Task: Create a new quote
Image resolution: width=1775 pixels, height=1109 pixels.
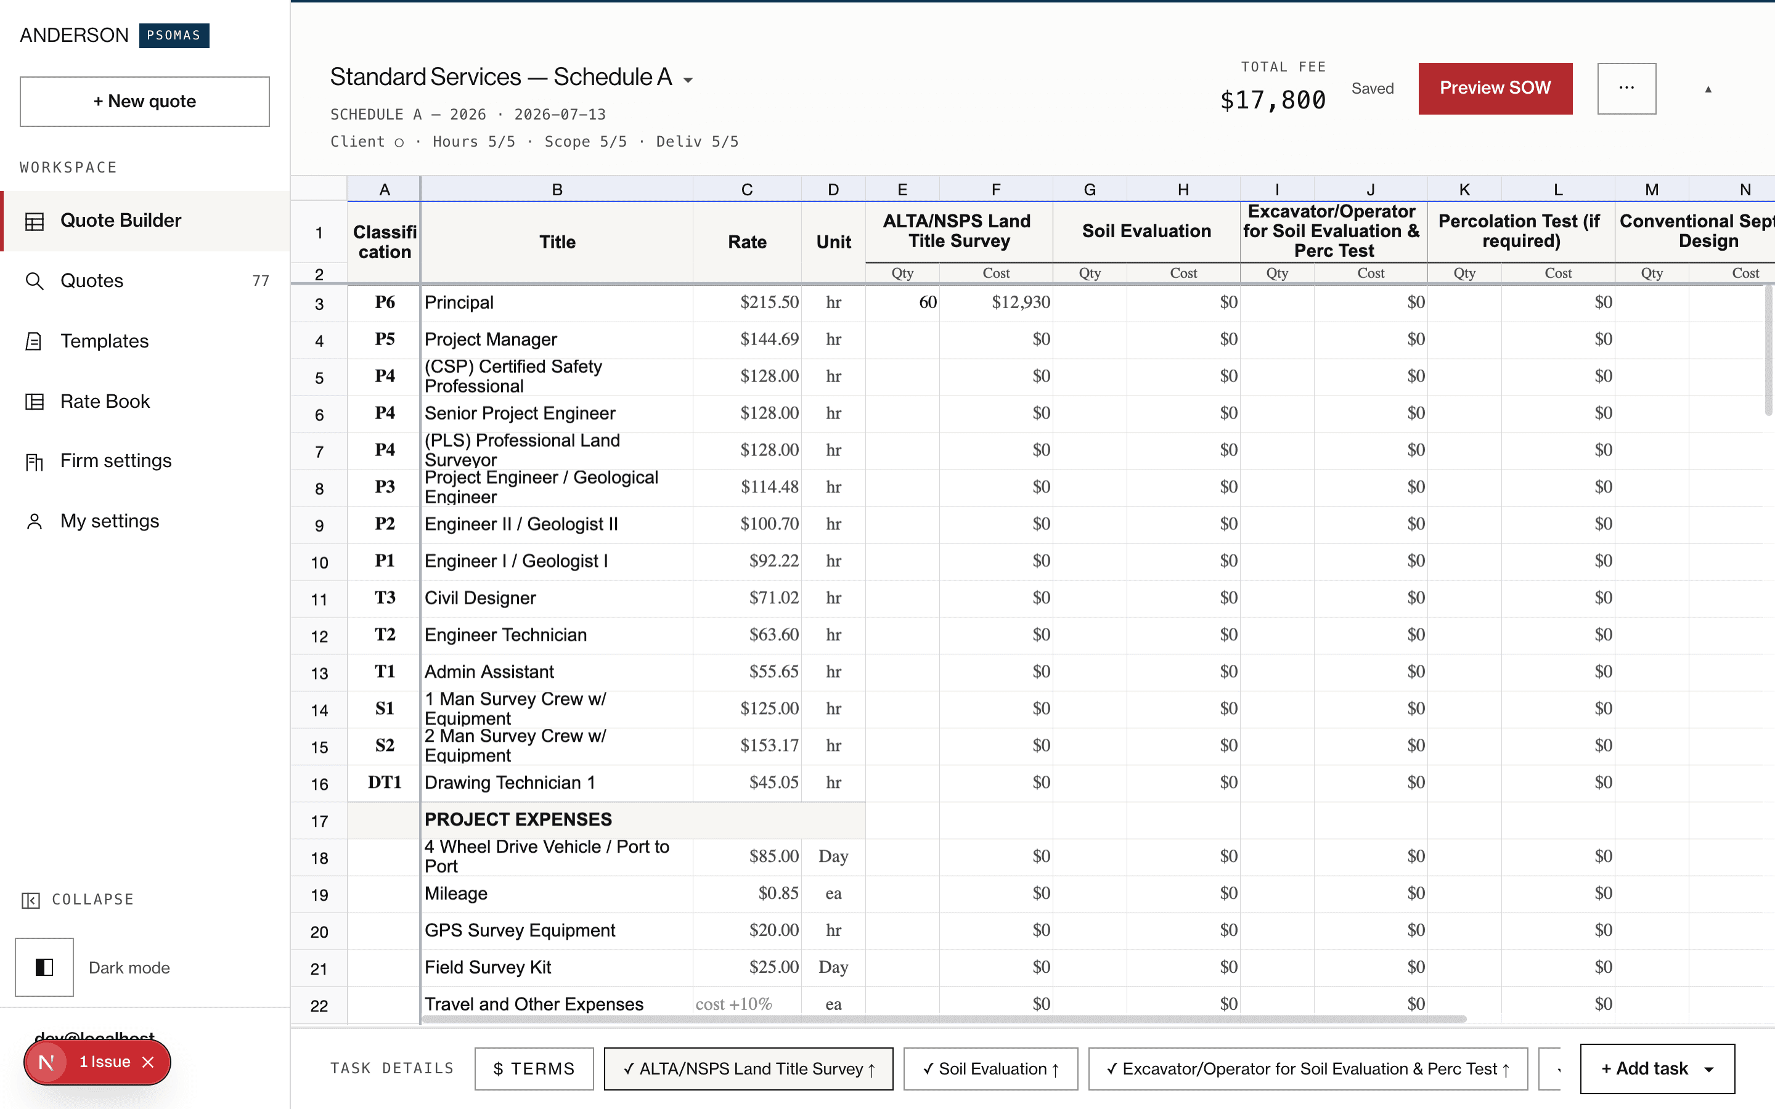Action: coord(144,101)
